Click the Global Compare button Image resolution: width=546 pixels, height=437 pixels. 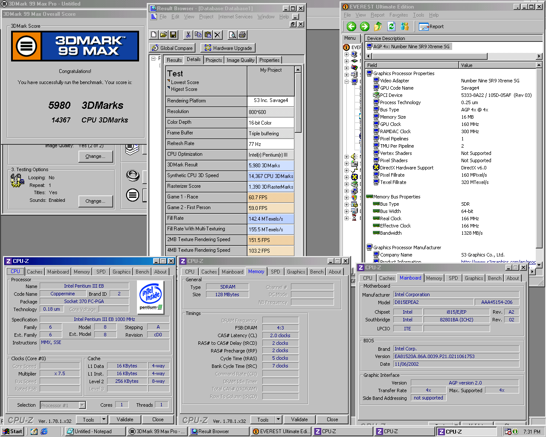[x=172, y=48]
